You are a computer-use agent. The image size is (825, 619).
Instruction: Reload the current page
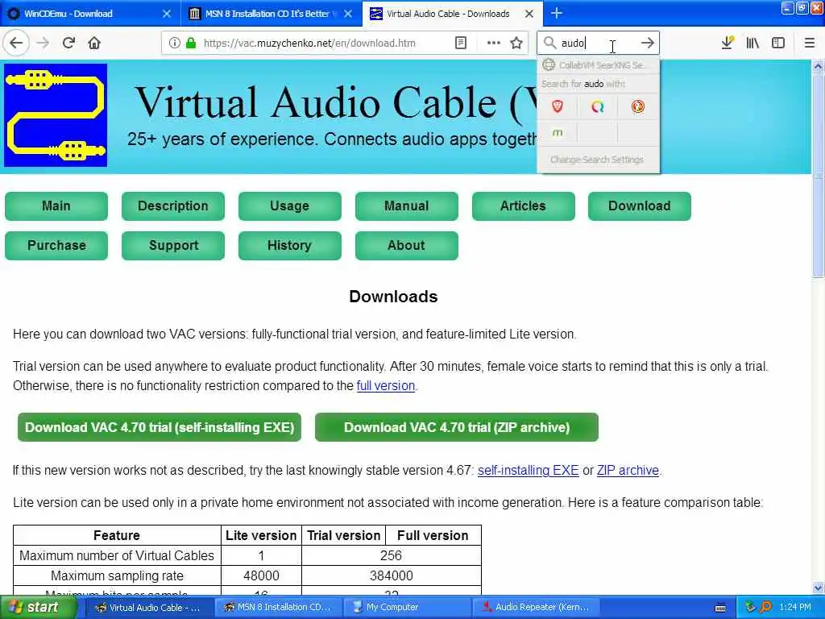[x=68, y=44]
